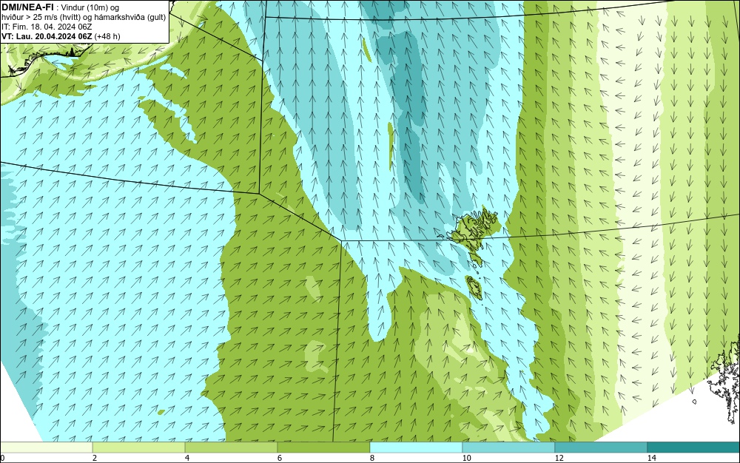The height and width of the screenshot is (463, 740).
Task: Click legend scale label "12"
Action: click(559, 458)
